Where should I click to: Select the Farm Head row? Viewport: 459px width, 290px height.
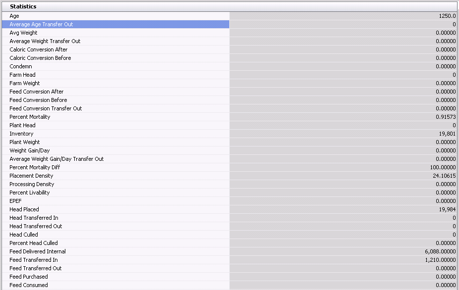pyautogui.click(x=22, y=75)
